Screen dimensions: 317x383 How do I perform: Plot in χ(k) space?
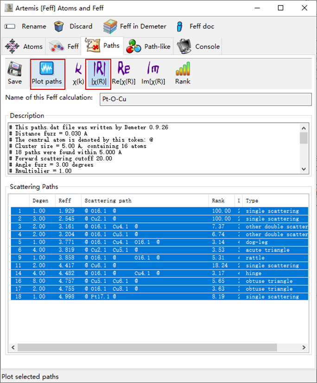tap(78, 73)
